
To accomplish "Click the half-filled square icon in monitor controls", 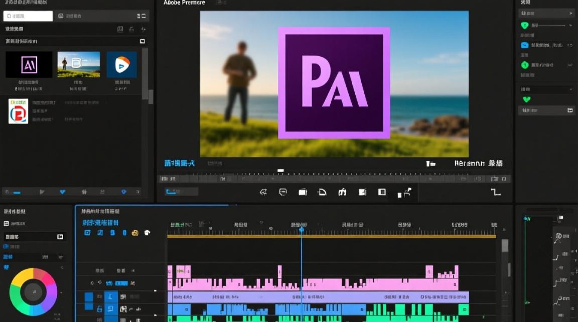I will click(382, 192).
